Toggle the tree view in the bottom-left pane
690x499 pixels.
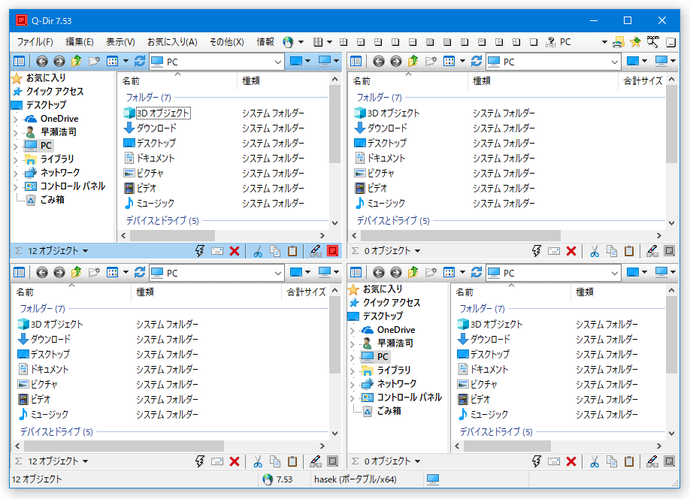[x=19, y=272]
